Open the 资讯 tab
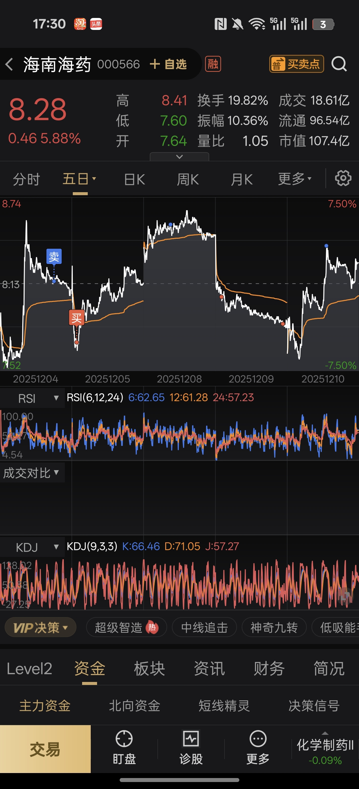 (x=209, y=668)
